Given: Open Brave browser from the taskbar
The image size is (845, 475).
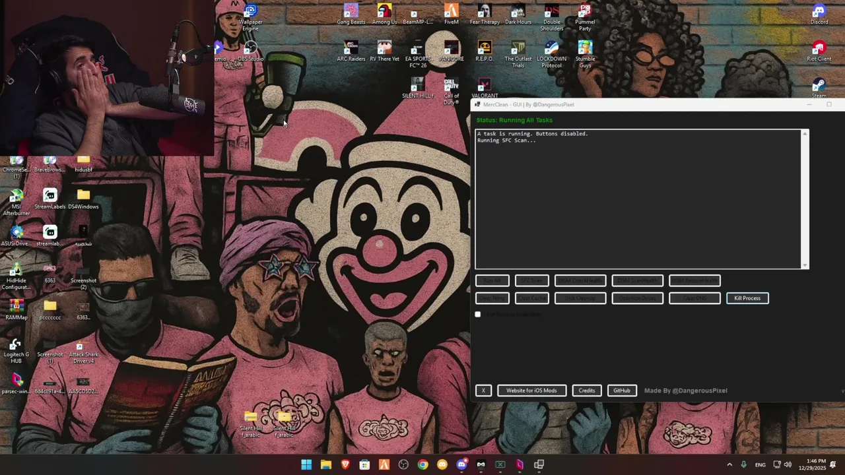Looking at the screenshot, I should [345, 464].
